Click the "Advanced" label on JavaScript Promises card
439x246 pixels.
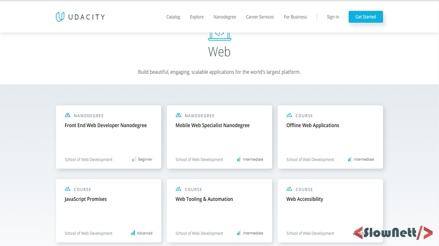pos(145,233)
